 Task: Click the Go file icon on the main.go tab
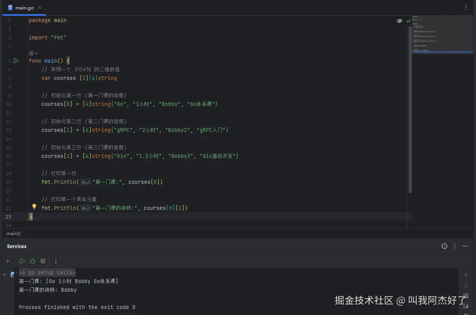coord(10,7)
